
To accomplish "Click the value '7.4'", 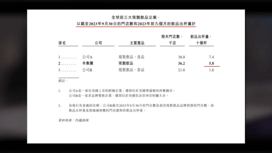I will point(212,57).
